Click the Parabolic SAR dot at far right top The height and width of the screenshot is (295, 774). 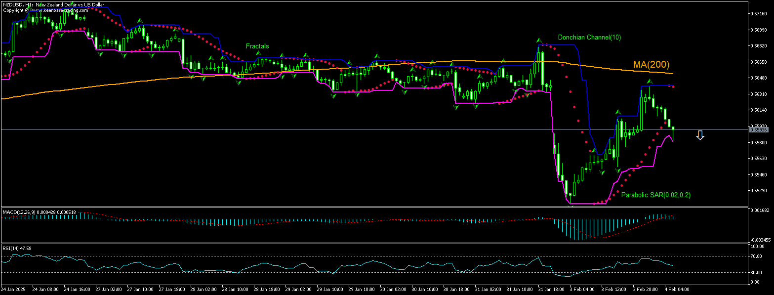(x=673, y=87)
